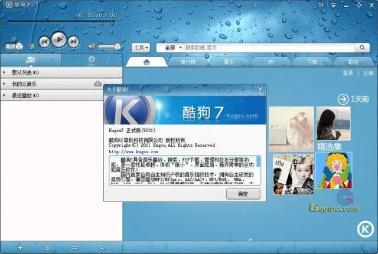Open the 下载 download tab
The image size is (378, 254).
(312, 62)
